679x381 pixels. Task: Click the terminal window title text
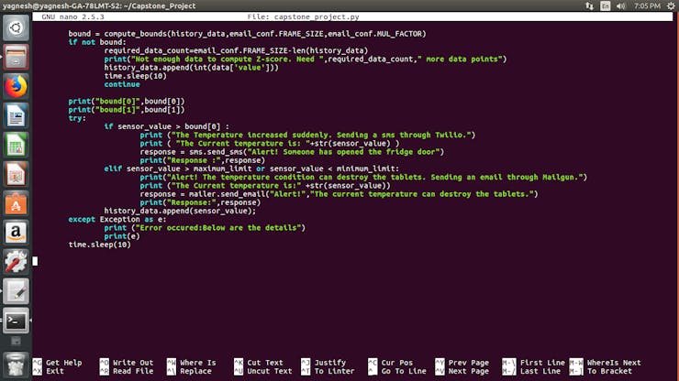click(x=99, y=5)
